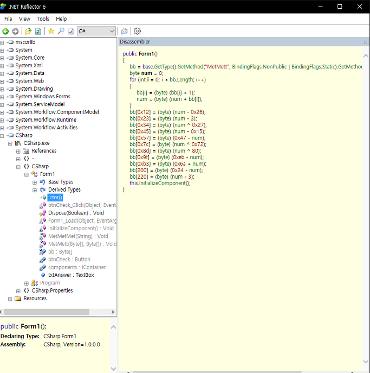Expand the System.Core assembly node
370x373 pixels.
coord(2,58)
